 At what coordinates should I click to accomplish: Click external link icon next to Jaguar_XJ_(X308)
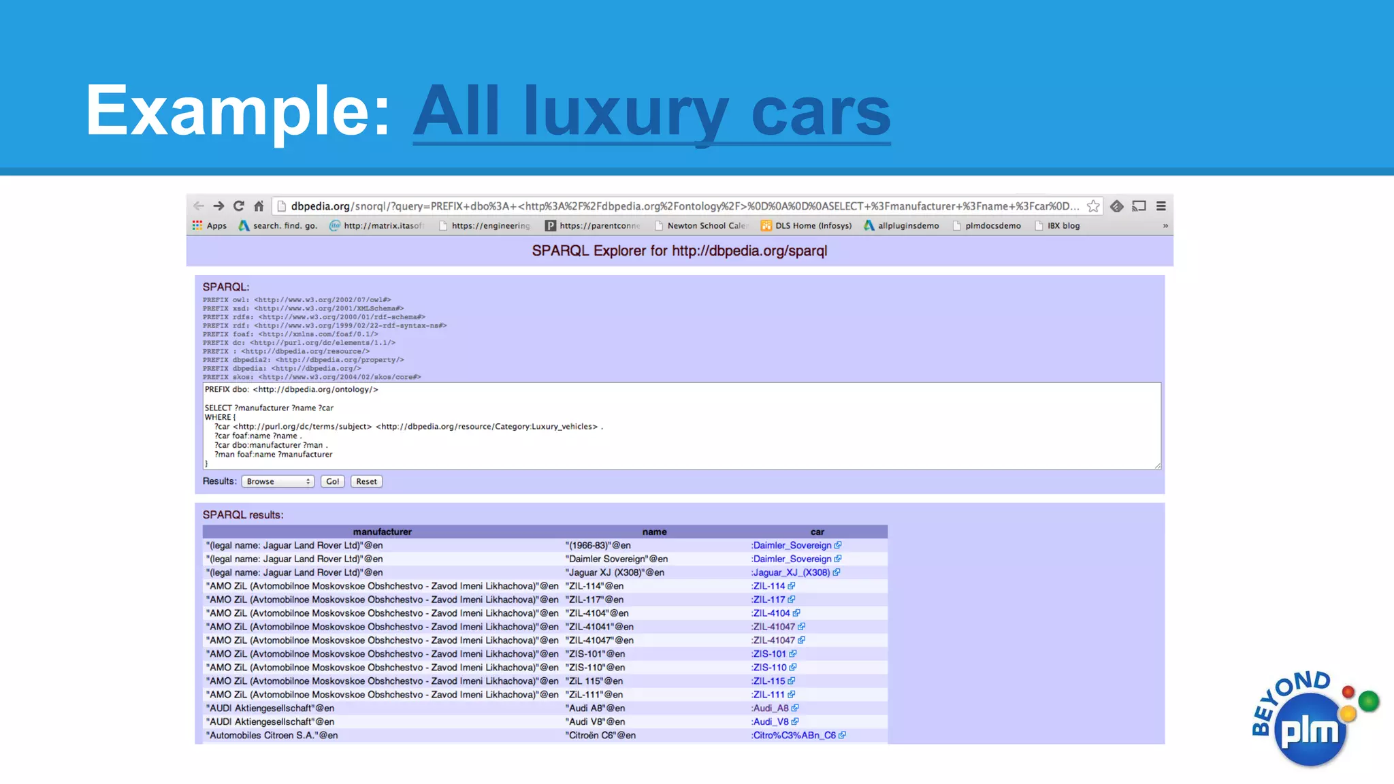coord(837,572)
